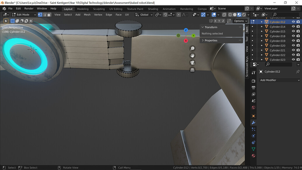302x170 pixels.
Task: Open the Scene properties icon
Action: (x=254, y=101)
